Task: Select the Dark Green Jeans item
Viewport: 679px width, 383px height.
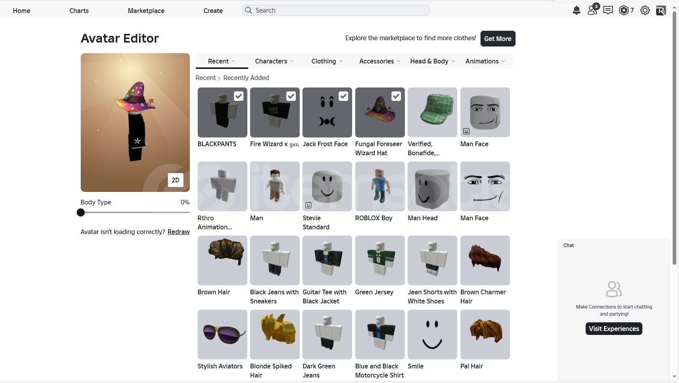Action: tap(327, 335)
